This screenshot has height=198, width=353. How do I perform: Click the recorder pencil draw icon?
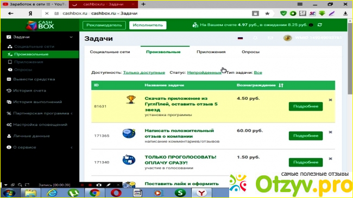tap(109, 185)
